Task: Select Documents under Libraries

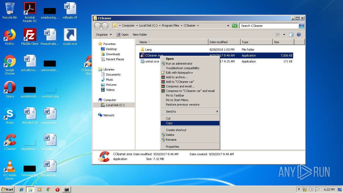Action: click(x=111, y=75)
